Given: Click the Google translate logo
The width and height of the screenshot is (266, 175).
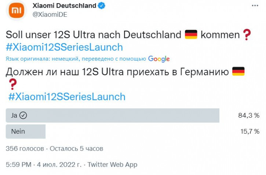Looking at the screenshot, I should [x=159, y=59].
